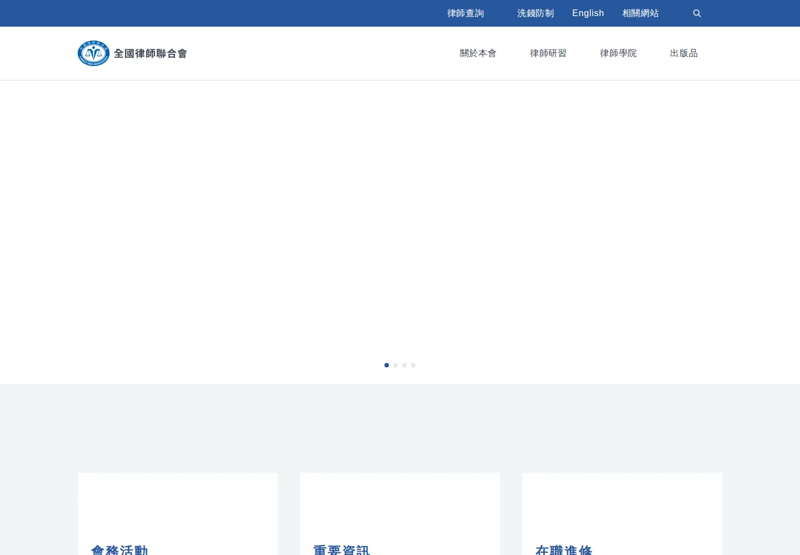
Task: Select the first carousel slide dot
Action: click(x=387, y=365)
